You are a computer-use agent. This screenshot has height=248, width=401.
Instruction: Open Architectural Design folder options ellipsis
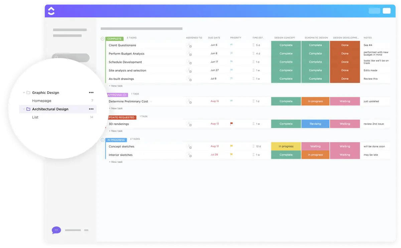91,109
